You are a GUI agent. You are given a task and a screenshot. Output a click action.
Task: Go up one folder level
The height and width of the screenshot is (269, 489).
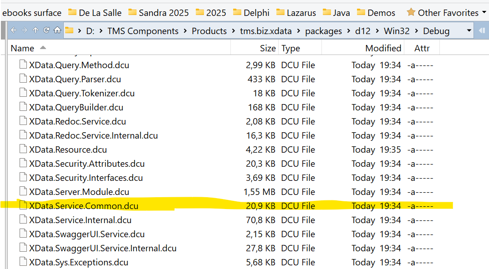pyautogui.click(x=36, y=30)
